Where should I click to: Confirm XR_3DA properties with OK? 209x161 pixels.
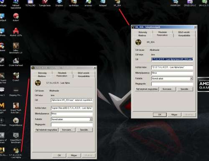[x=160, y=114]
